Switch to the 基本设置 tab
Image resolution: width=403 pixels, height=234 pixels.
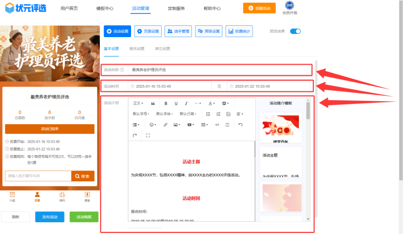111,48
